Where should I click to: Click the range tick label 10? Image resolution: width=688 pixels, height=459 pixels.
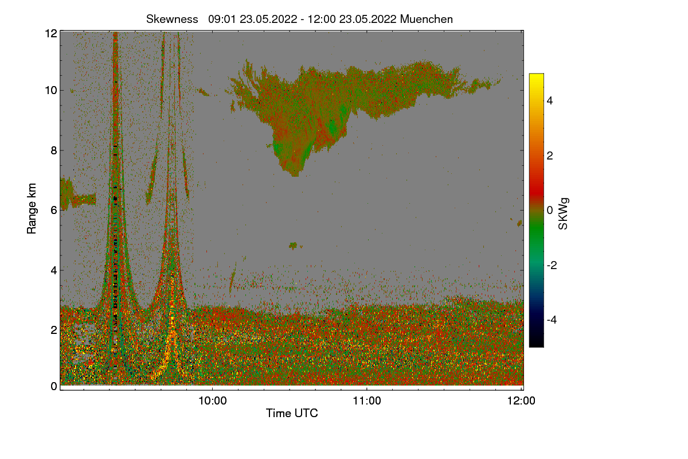(51, 90)
